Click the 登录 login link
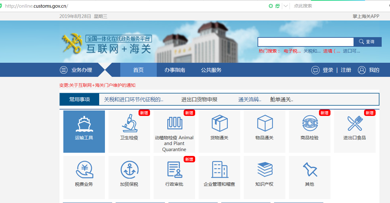This screenshot has width=390, height=203. point(328,70)
